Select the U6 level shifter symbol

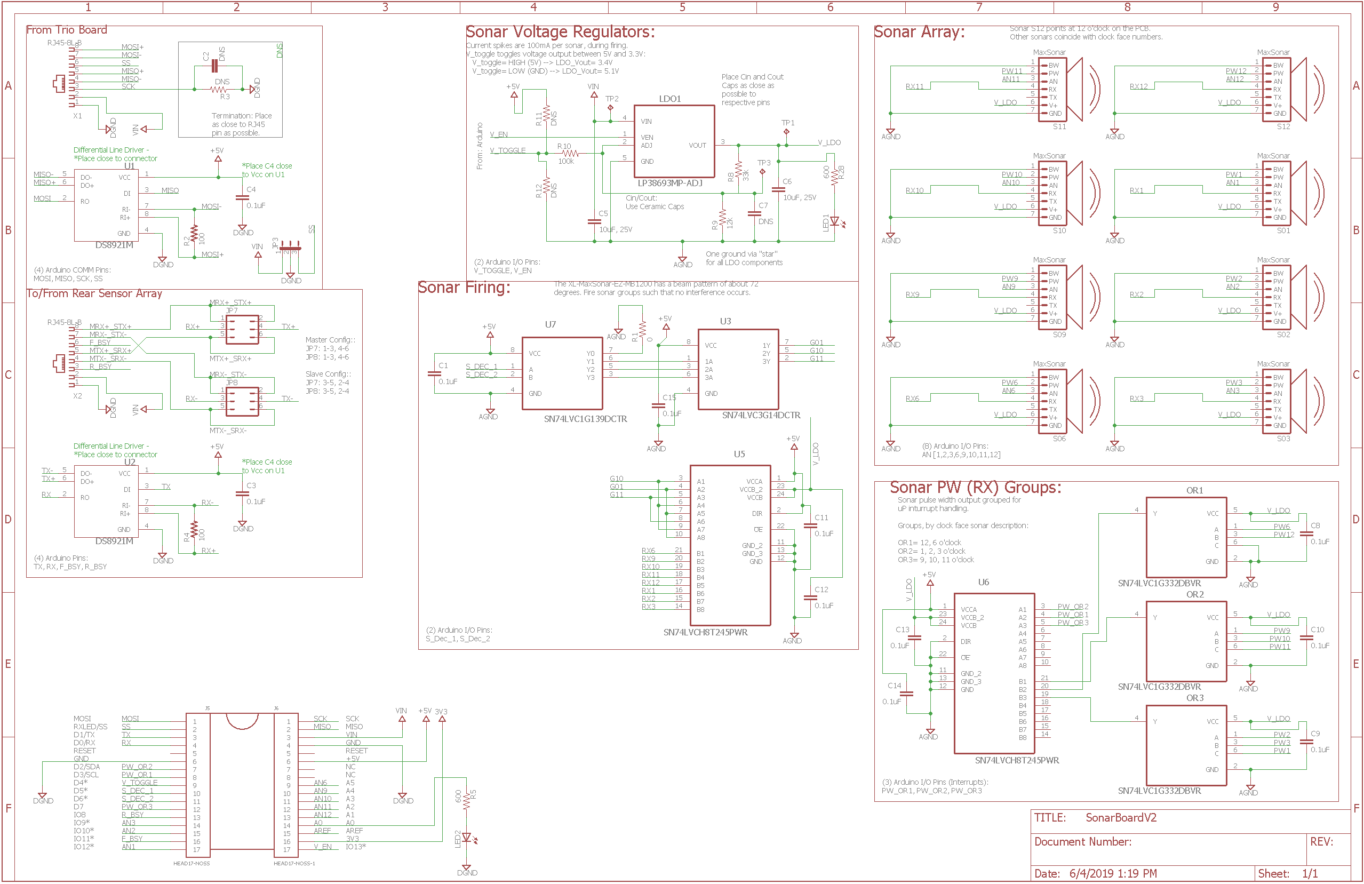pos(994,674)
